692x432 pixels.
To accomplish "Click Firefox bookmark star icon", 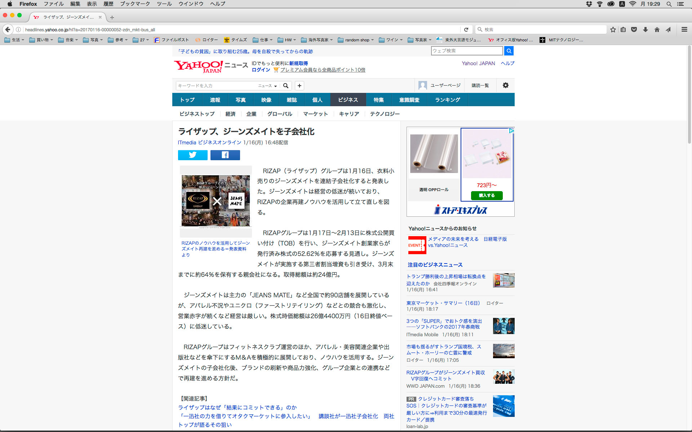I will coord(613,30).
